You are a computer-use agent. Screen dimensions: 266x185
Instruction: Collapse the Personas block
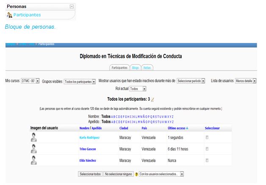pyautogui.click(x=72, y=6)
